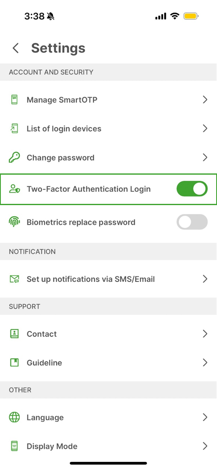Screen dimensions: 217x469
Task: Tap the key icon for Change password
Action: coord(14,158)
